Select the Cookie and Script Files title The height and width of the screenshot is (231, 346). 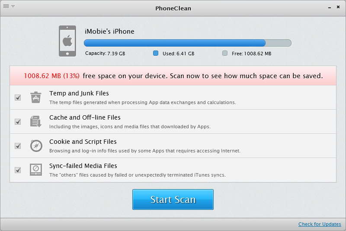coord(83,142)
